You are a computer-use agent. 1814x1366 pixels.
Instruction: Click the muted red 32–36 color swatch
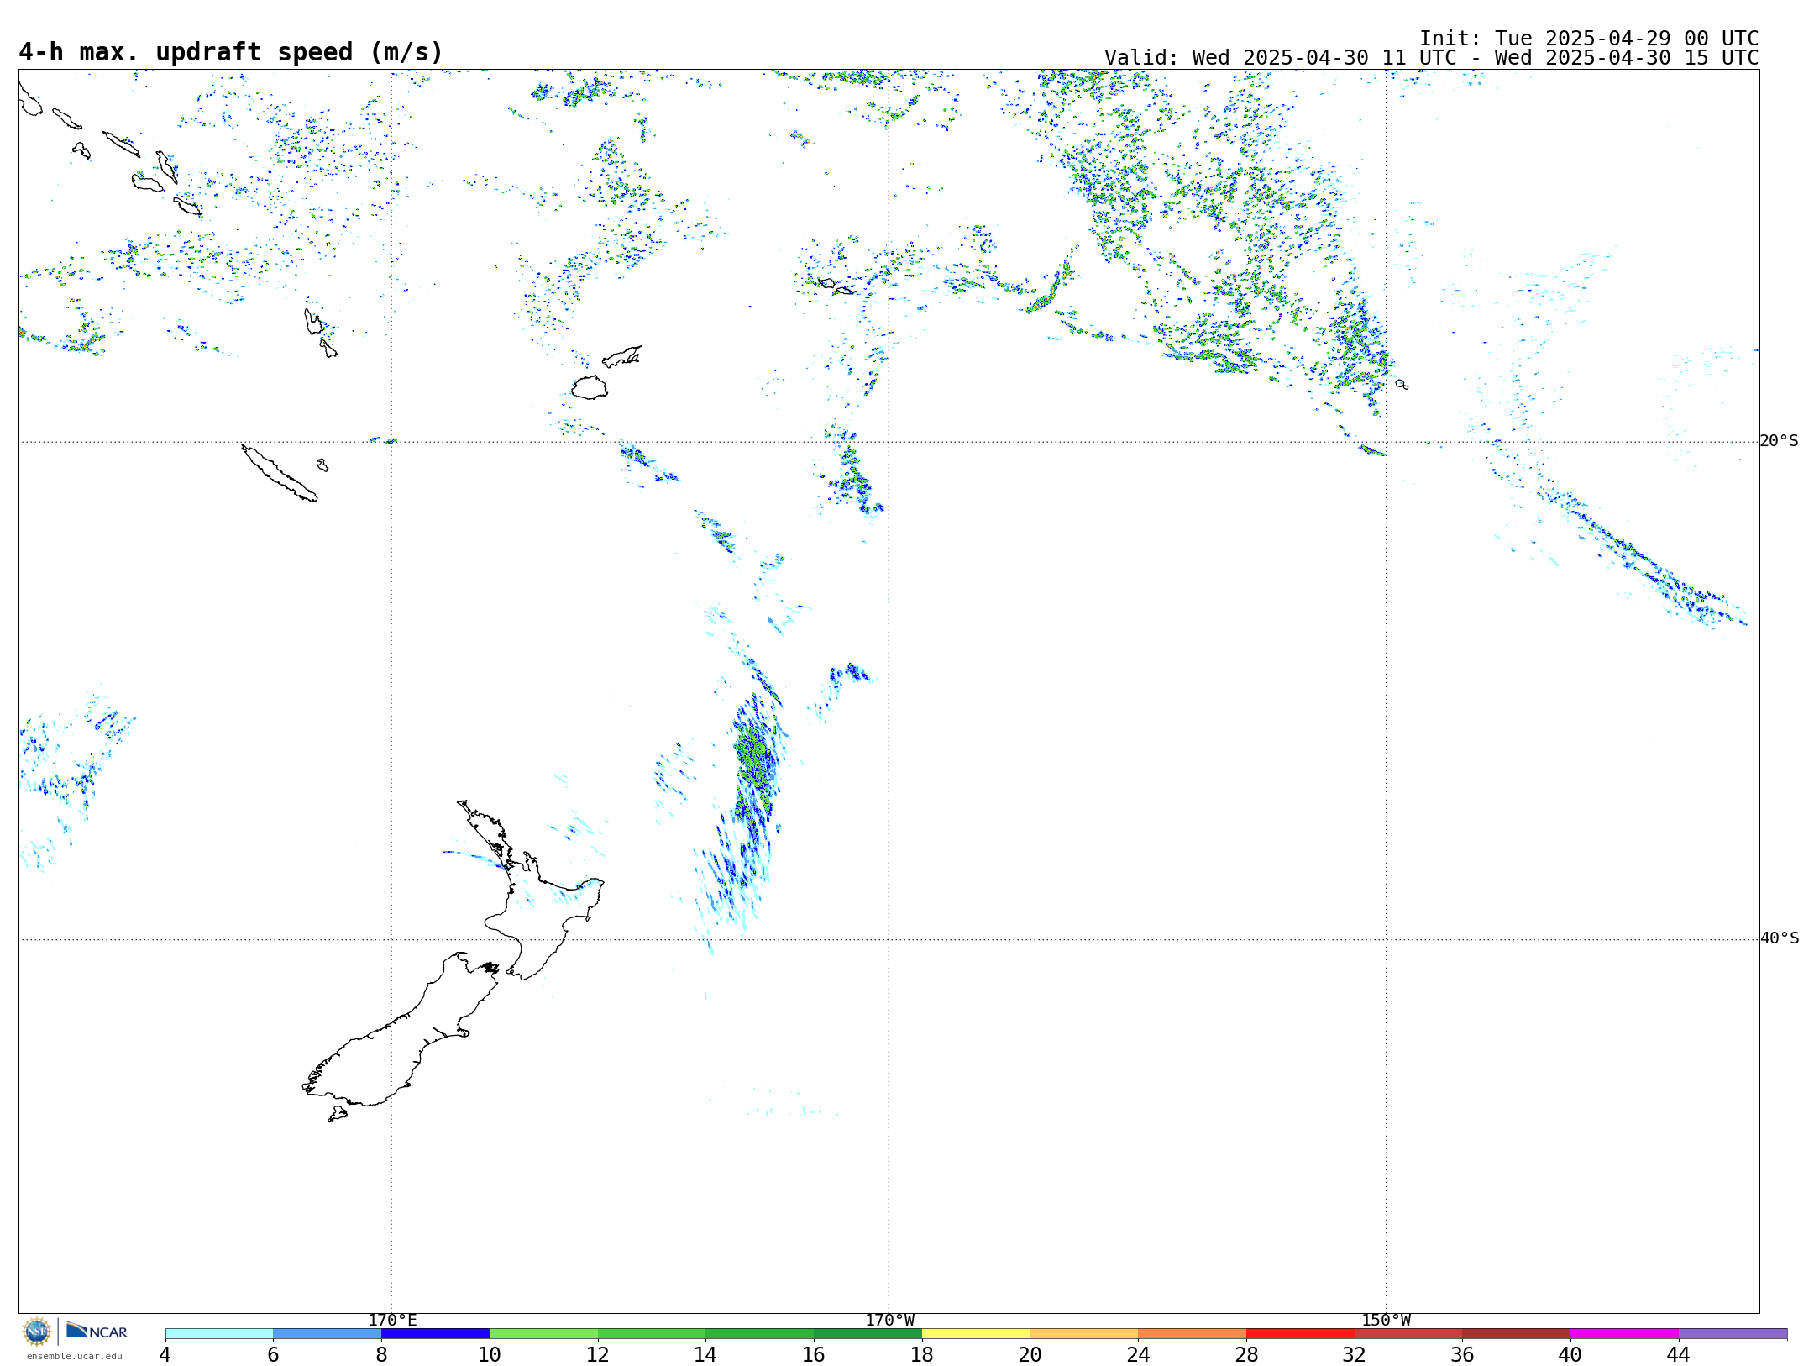[x=1408, y=1333]
